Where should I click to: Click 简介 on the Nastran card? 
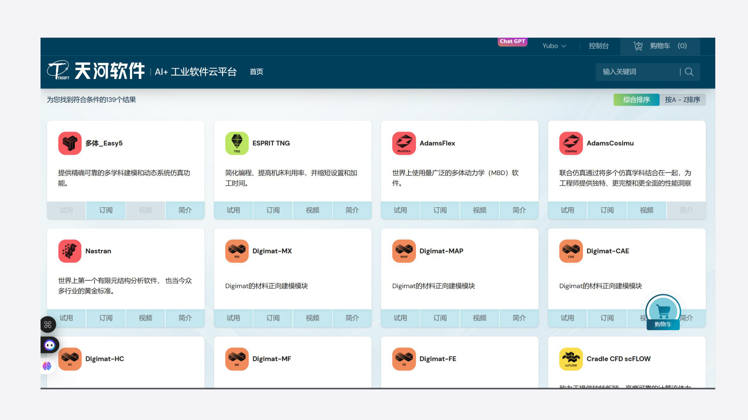click(x=185, y=318)
